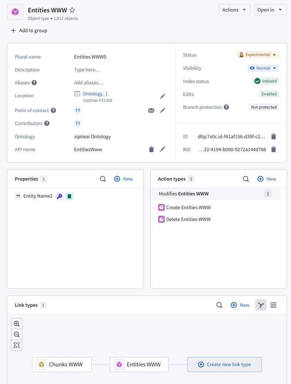291x384 pixels.
Task: Search link types with magnifier icon
Action: coord(219,305)
